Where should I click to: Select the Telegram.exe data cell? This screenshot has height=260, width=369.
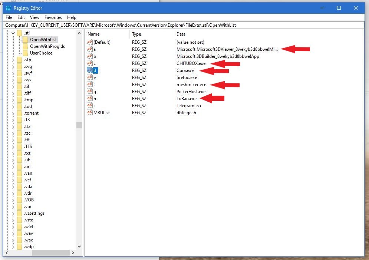[x=189, y=106]
